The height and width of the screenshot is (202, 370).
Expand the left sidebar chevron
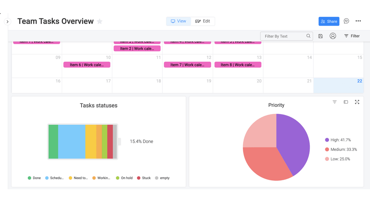tap(7, 22)
